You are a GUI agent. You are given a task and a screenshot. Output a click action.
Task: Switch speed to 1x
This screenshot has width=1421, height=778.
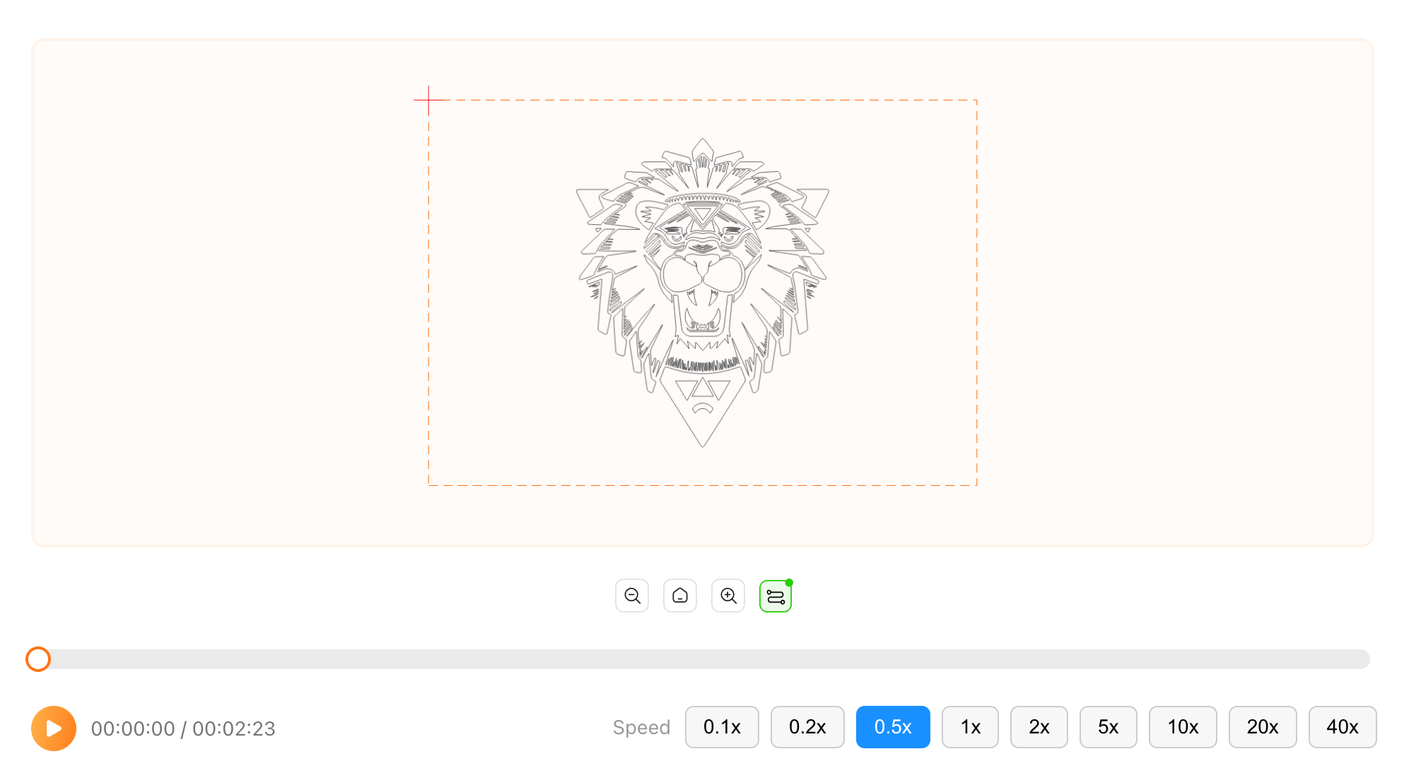click(970, 727)
